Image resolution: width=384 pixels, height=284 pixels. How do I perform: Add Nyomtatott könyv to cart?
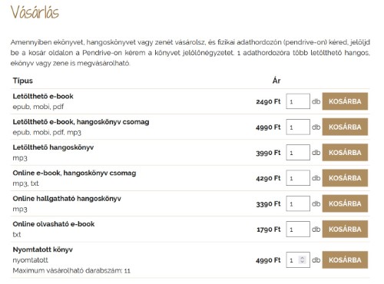(x=345, y=260)
